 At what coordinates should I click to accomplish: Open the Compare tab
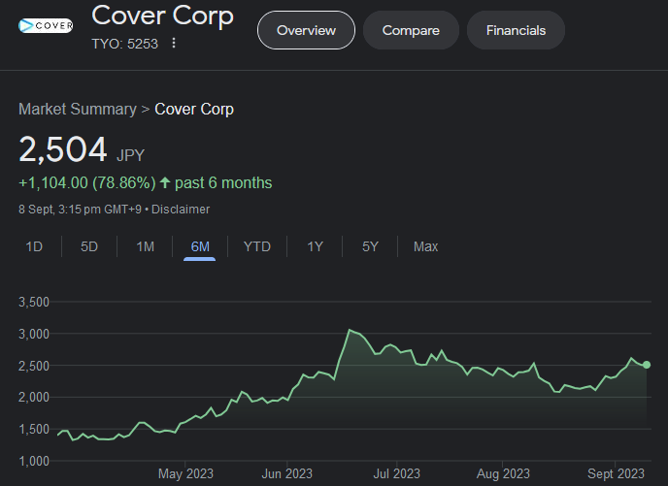(411, 30)
